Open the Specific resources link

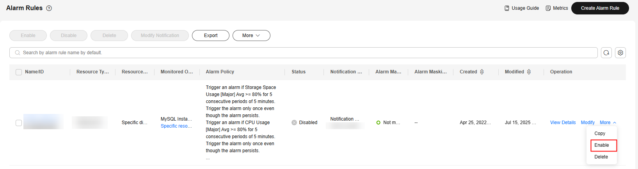click(176, 126)
